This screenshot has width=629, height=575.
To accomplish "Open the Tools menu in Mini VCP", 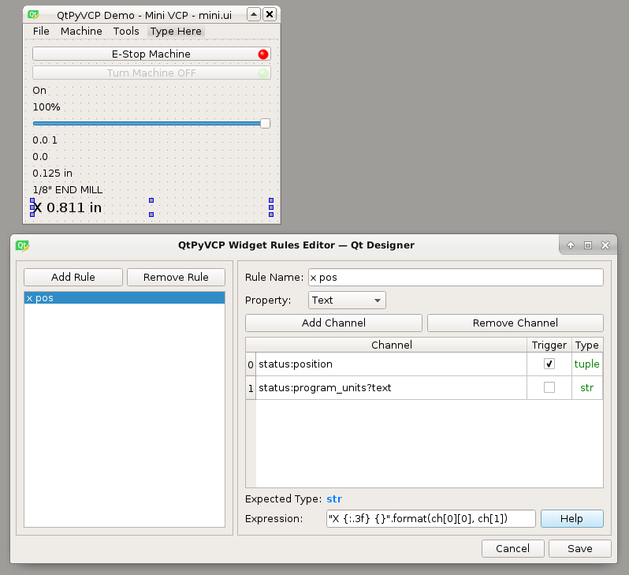I will [x=126, y=32].
